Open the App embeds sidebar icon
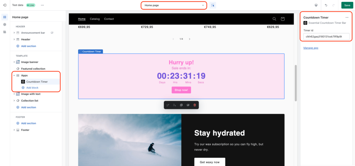This screenshot has height=166, width=355. click(x=5, y=32)
